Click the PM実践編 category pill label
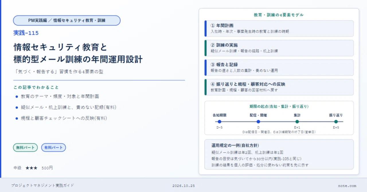This screenshot has width=367, height=192. 67,20
